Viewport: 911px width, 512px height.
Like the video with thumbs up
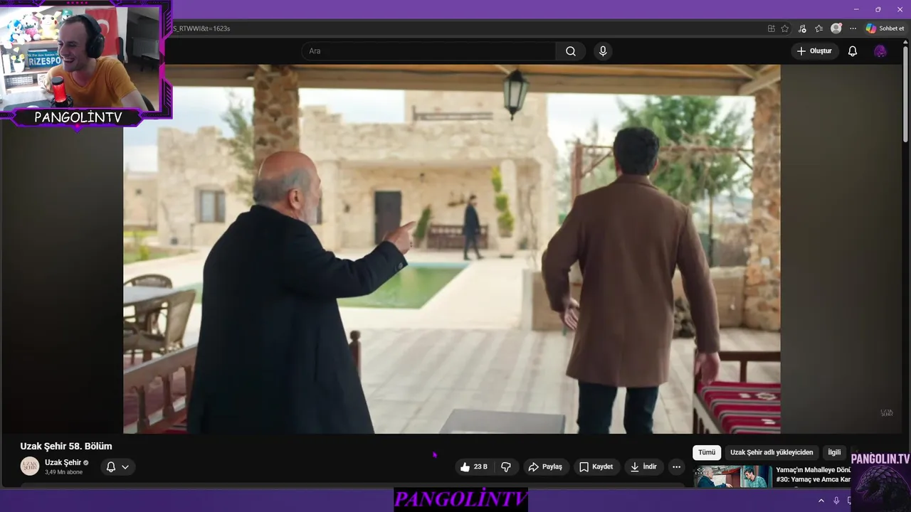(474, 466)
